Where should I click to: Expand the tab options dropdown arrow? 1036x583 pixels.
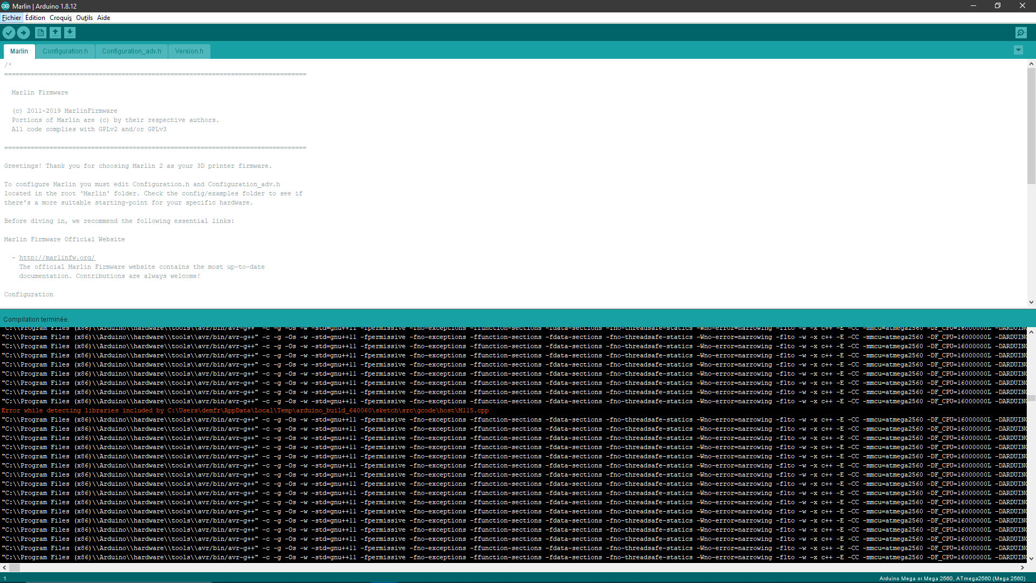(1018, 50)
